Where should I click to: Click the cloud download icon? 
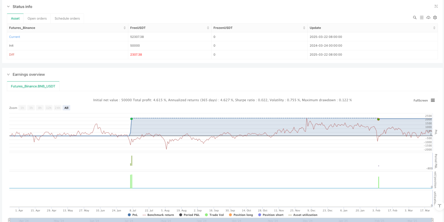coord(428,17)
